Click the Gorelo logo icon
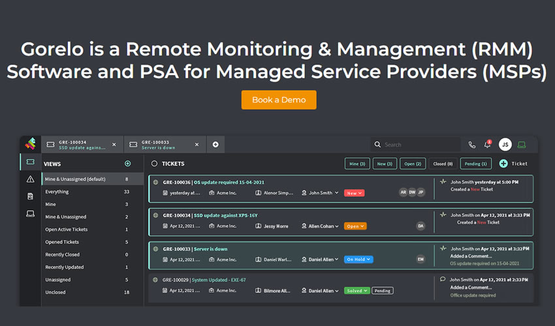The image size is (555, 326). 31,144
